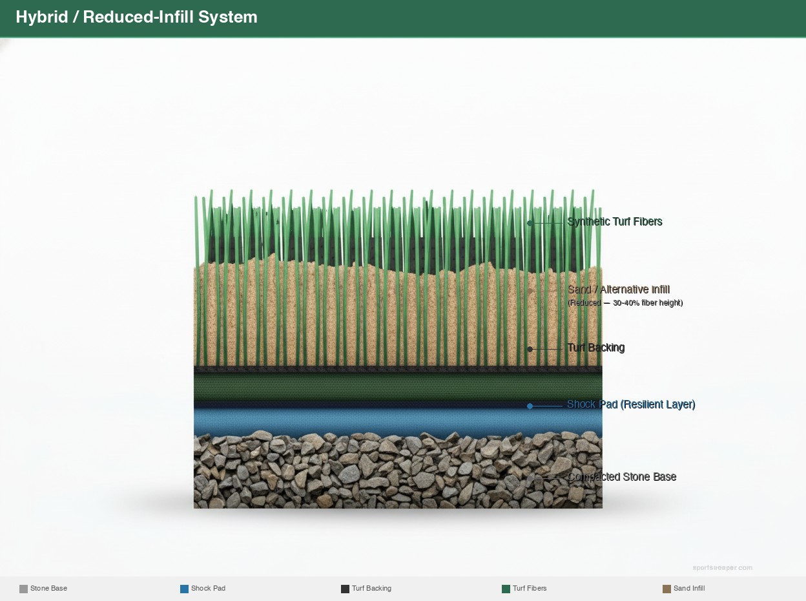Click the Sand Infill legend text
Screen dimensions: 806x601
(x=688, y=589)
